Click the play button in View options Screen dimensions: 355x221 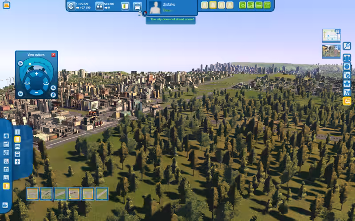[20, 63]
